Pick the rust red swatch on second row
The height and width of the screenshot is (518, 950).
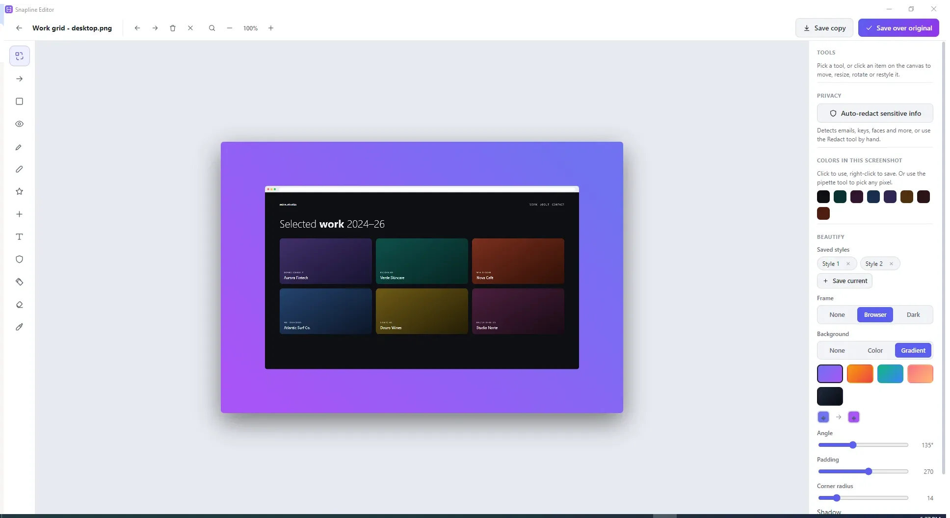(823, 213)
